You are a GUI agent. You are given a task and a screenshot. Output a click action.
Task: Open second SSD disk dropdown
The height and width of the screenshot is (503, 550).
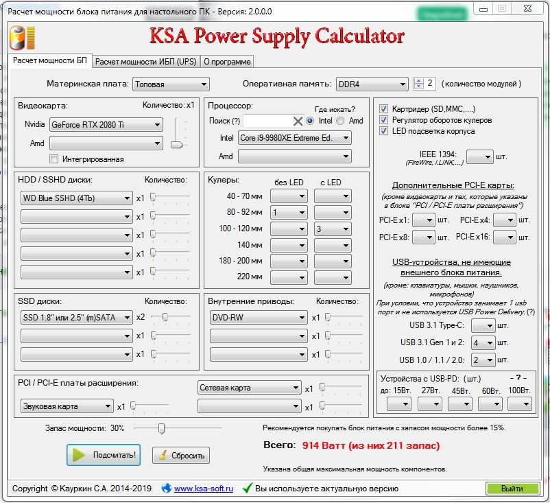click(x=77, y=336)
